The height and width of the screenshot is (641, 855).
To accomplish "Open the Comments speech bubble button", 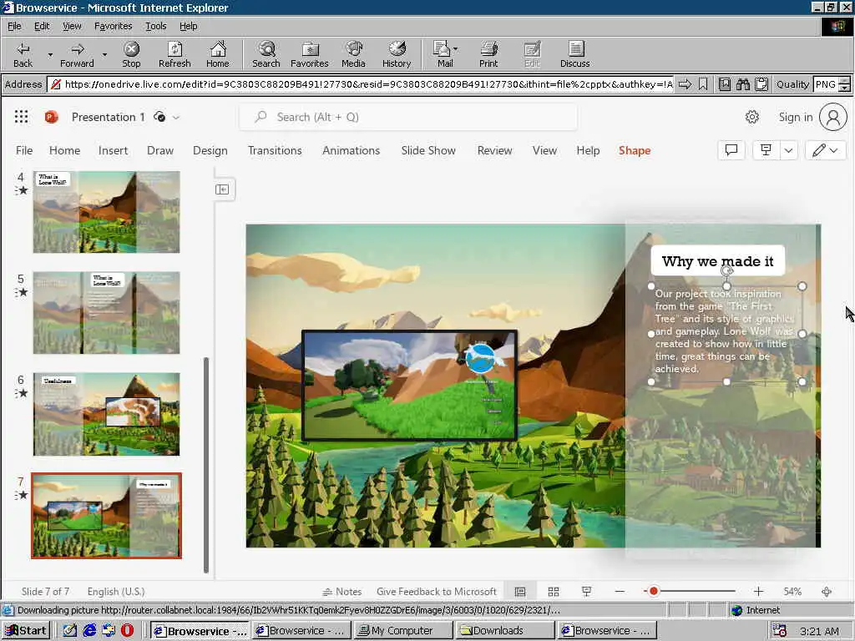I will 731,150.
